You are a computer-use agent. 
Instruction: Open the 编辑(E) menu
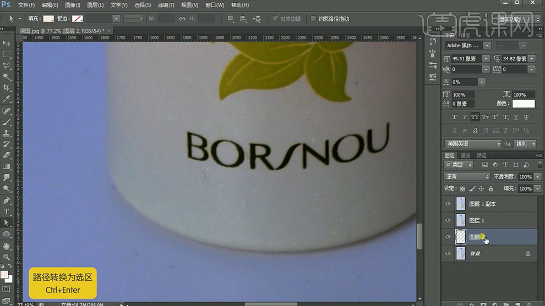pyautogui.click(x=50, y=5)
